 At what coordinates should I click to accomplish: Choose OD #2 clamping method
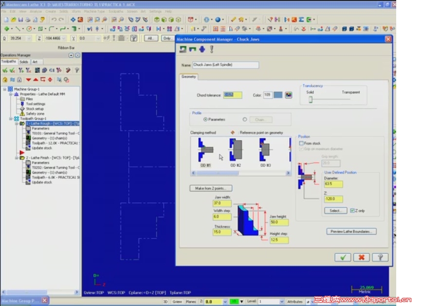236,152
